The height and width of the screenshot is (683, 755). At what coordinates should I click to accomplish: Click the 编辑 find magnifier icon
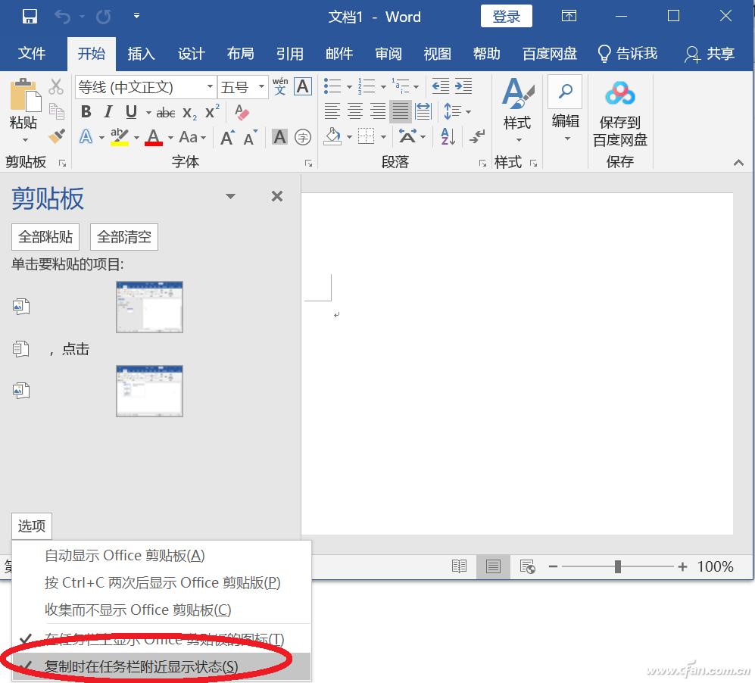click(565, 92)
